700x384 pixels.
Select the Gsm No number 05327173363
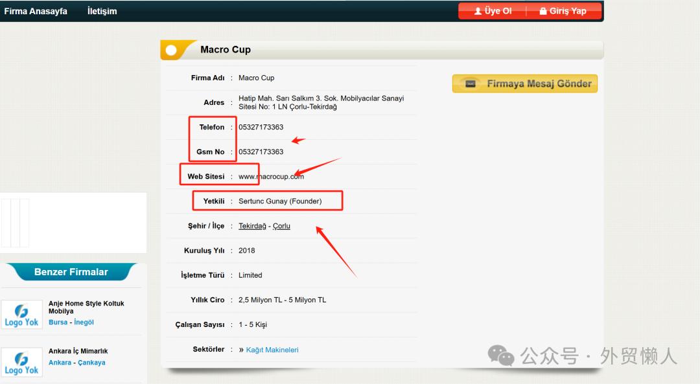coord(261,152)
